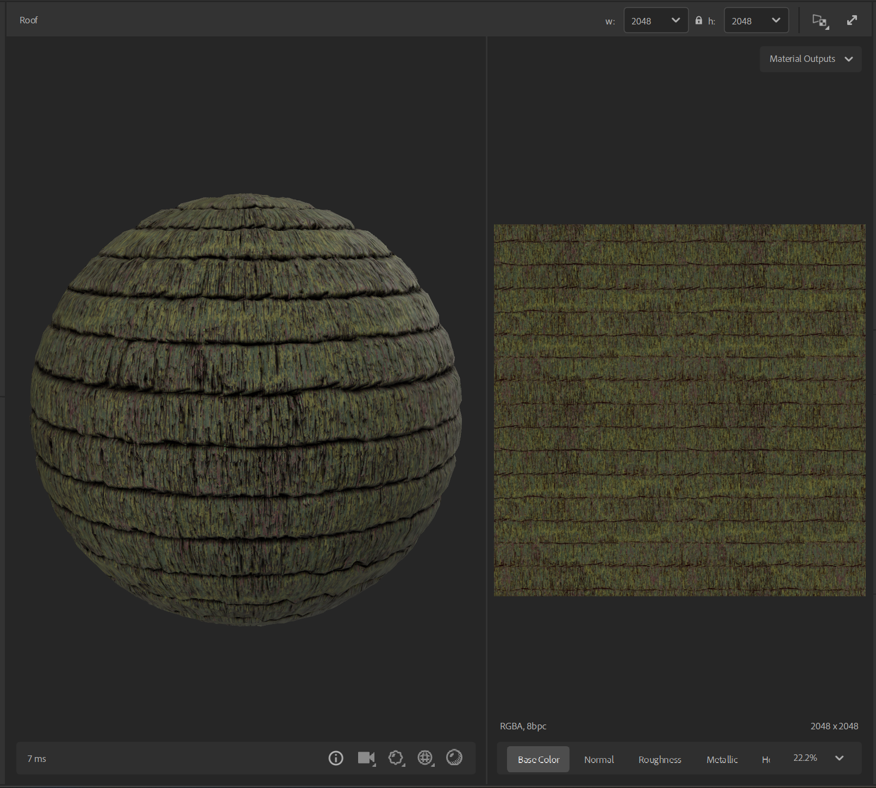Viewport: 876px width, 788px height.
Task: Click the view layout icon in the top bar
Action: point(819,21)
